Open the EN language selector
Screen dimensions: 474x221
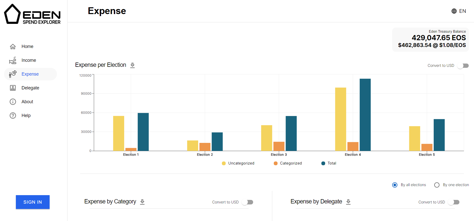pos(459,11)
